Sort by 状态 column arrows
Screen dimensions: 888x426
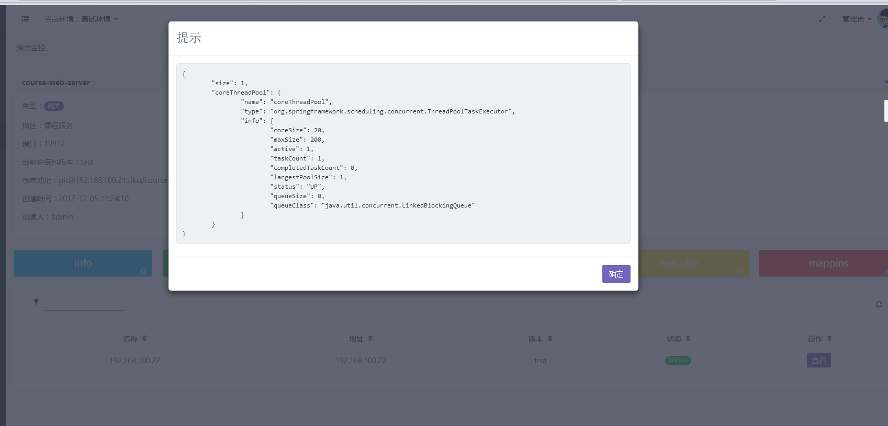coord(688,339)
